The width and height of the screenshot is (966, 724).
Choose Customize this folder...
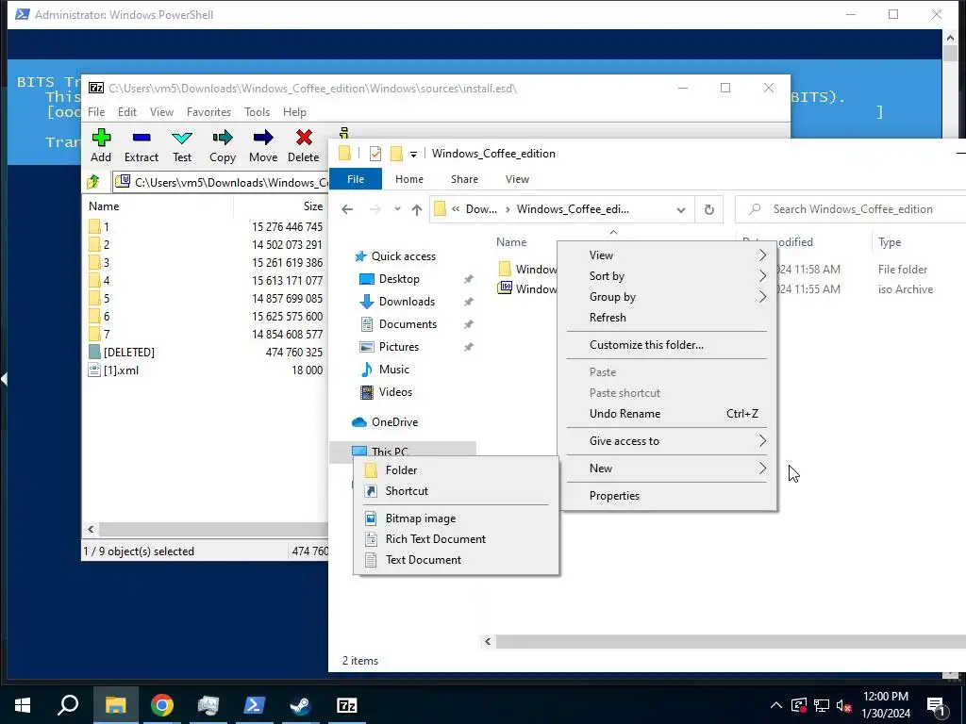click(667, 345)
